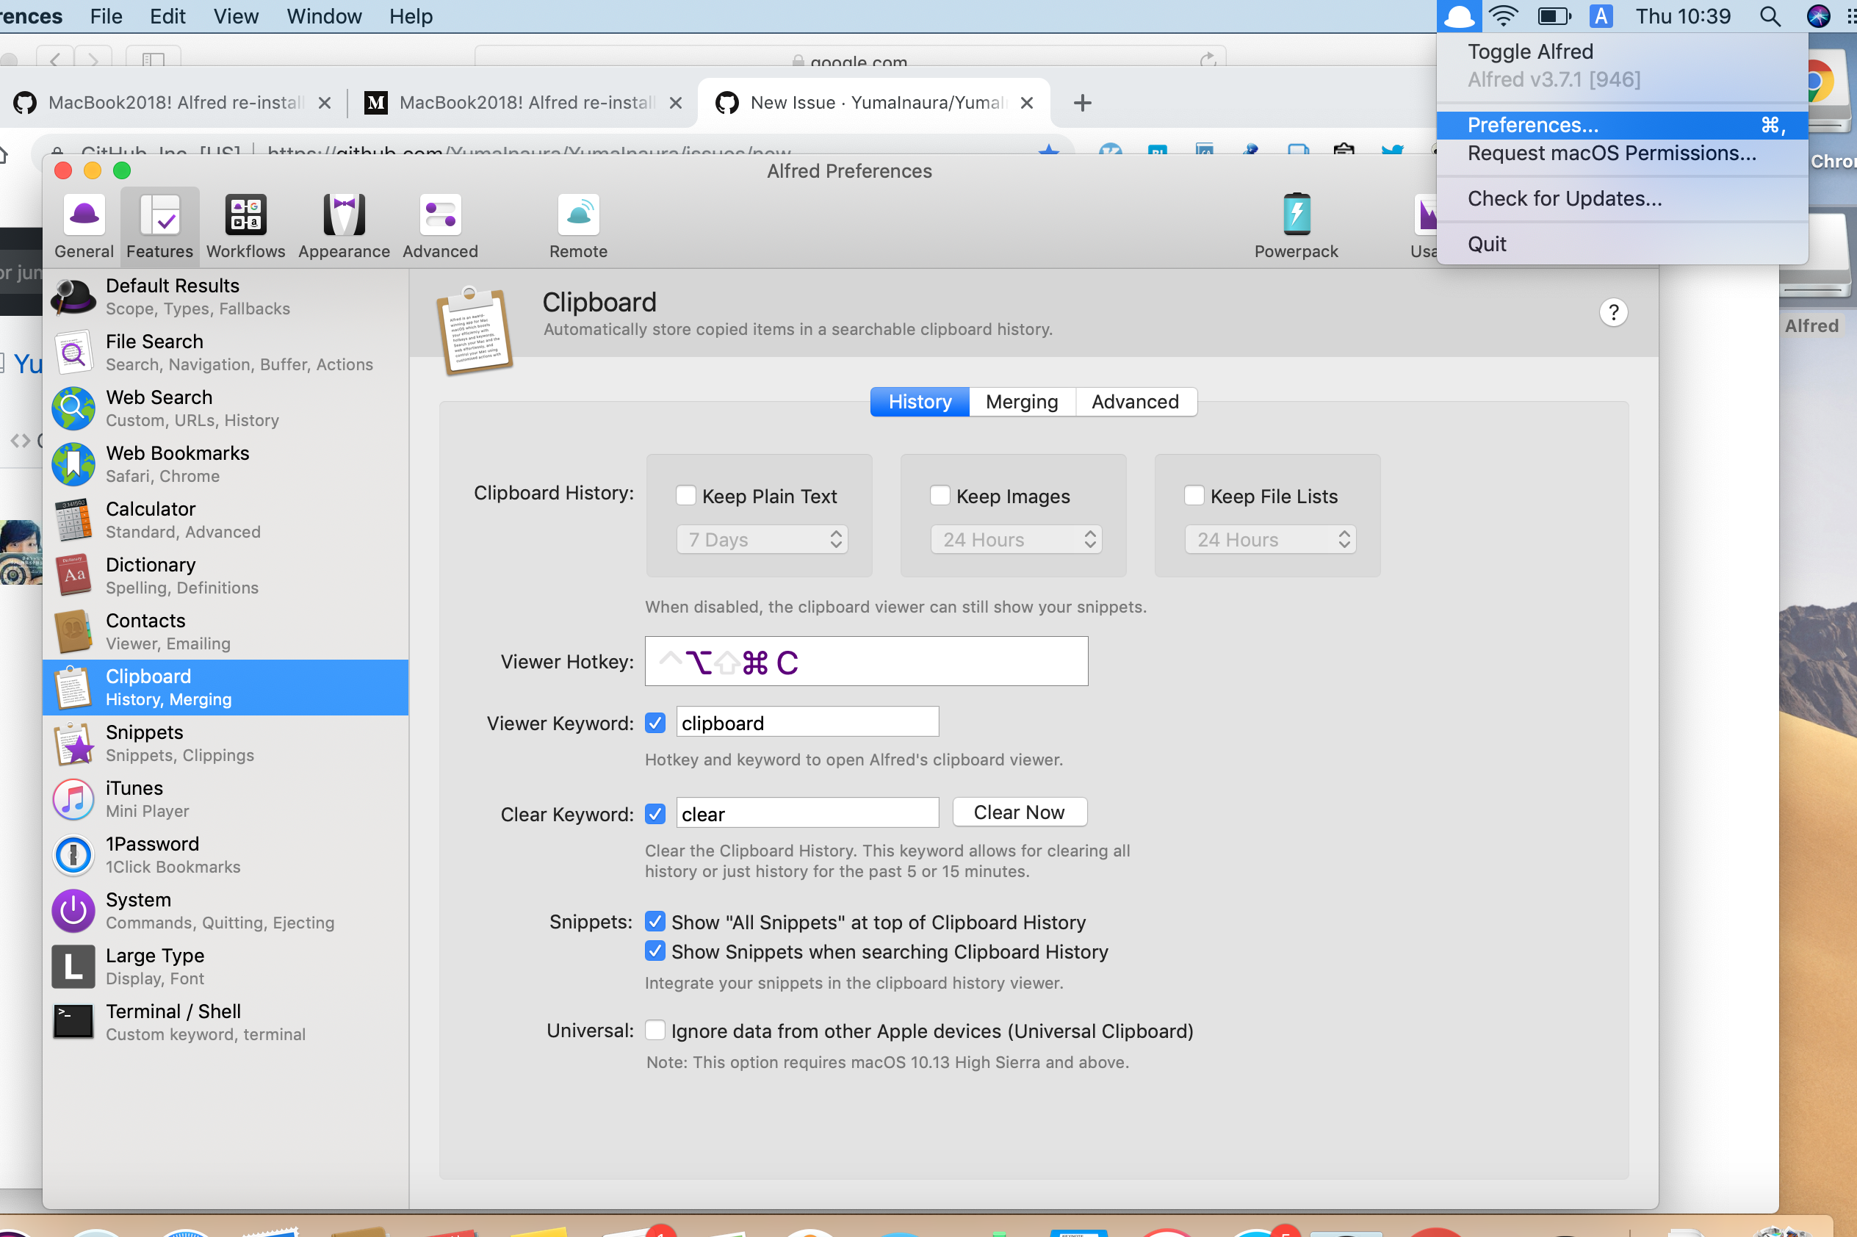This screenshot has width=1857, height=1237.
Task: Open the Window menu in menu bar
Action: tap(323, 15)
